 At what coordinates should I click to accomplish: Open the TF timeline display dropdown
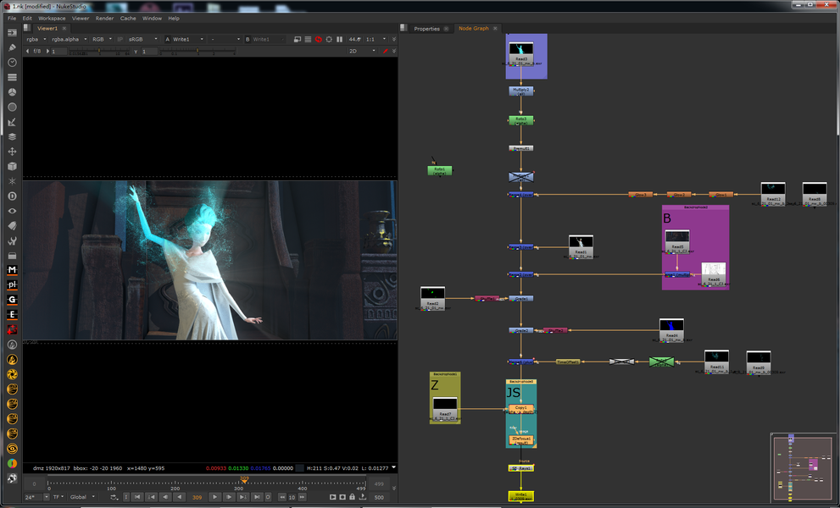(x=58, y=497)
